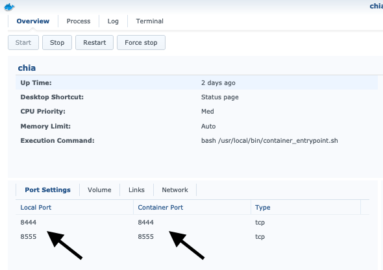Click the Execution Command label
Screen dimensions: 383x270
[57, 141]
